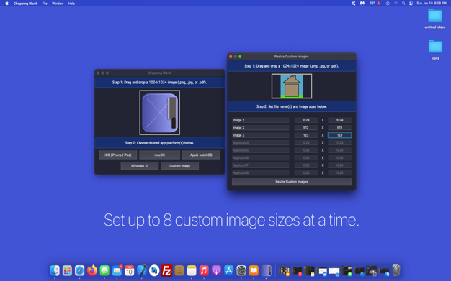Launch Firefox from the dock

click(92, 270)
